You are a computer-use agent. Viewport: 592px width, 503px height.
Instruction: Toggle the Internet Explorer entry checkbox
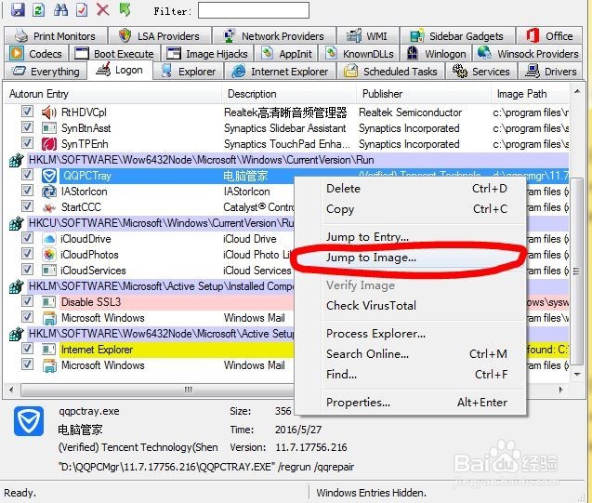coord(27,348)
